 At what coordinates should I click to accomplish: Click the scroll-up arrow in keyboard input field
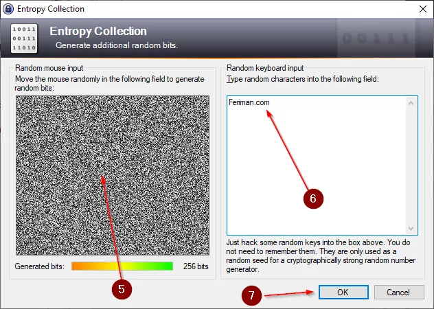click(x=411, y=103)
